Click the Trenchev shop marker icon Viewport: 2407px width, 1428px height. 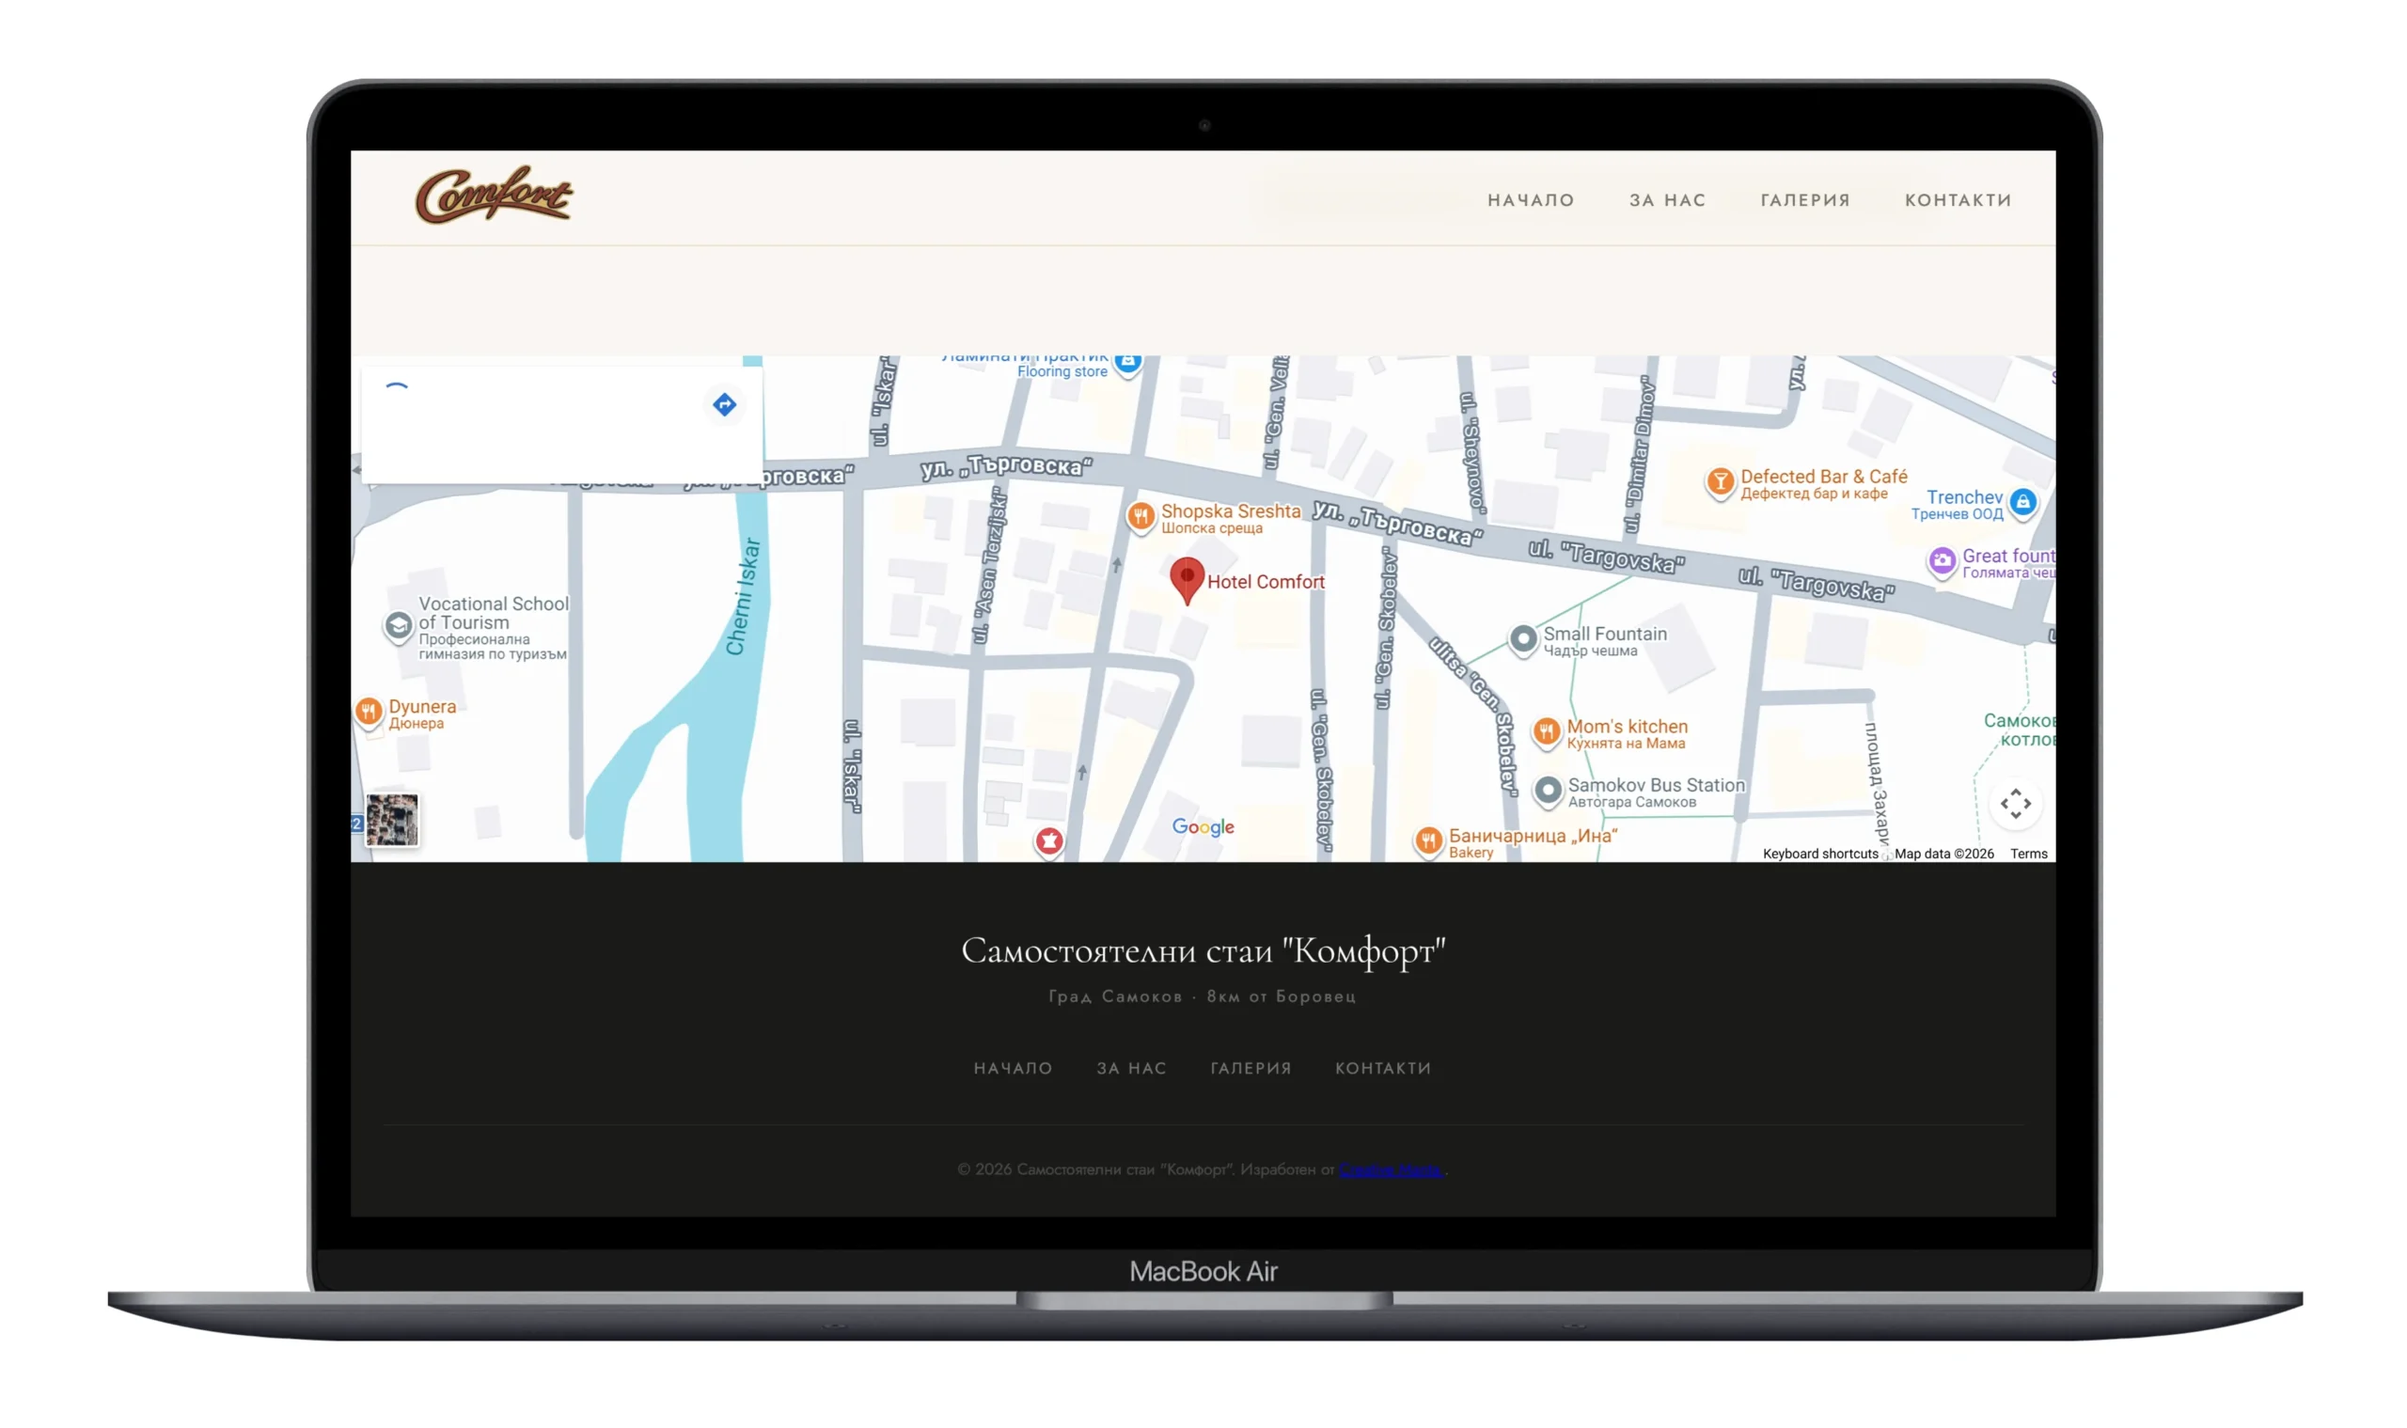point(2022,502)
